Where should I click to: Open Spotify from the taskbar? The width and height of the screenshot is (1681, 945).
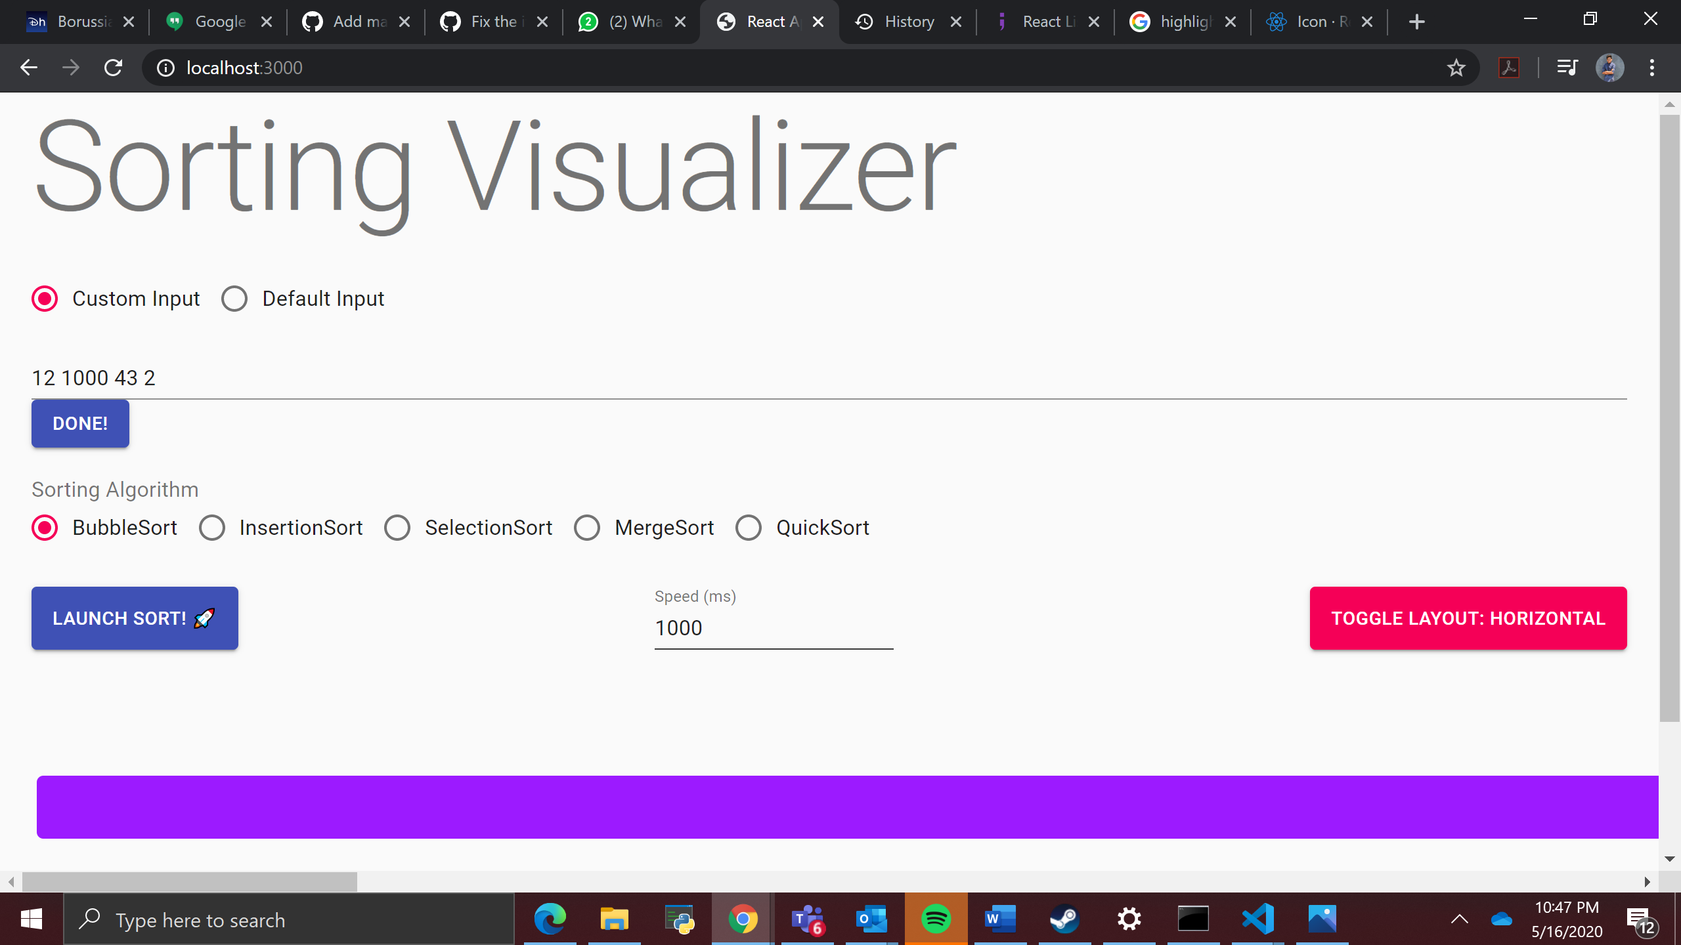point(936,919)
